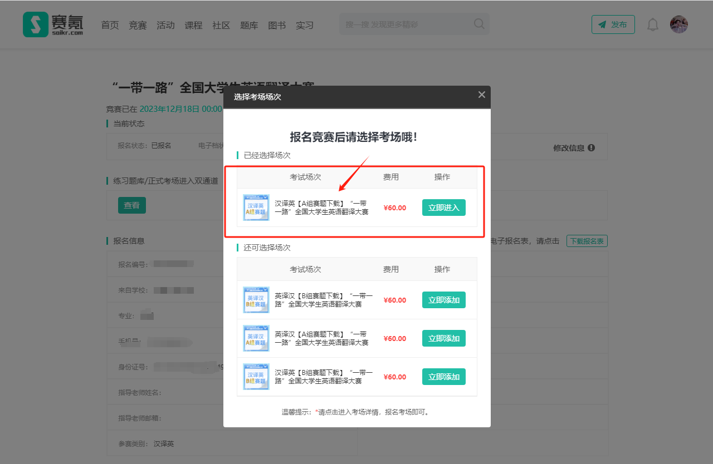Click the info icon beside 修改信息

(x=591, y=148)
